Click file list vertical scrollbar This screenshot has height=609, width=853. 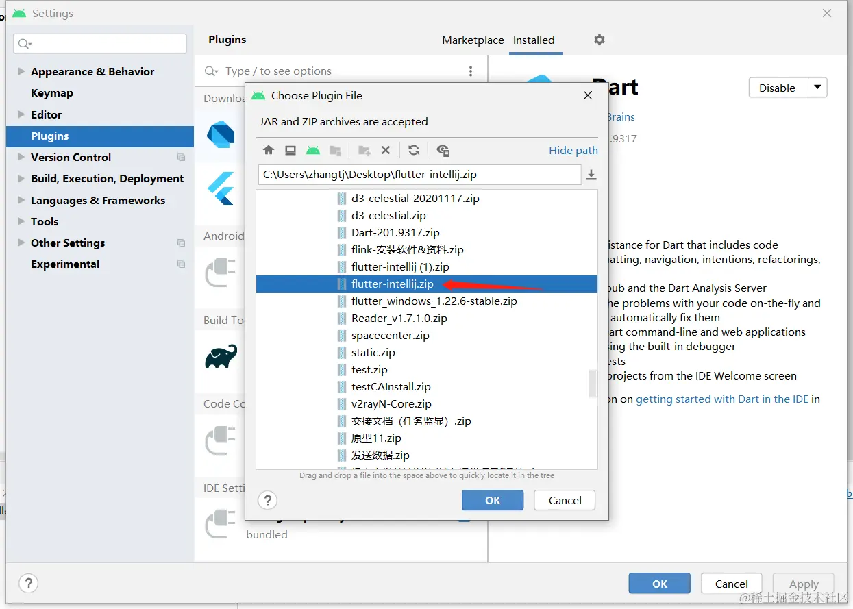click(593, 384)
